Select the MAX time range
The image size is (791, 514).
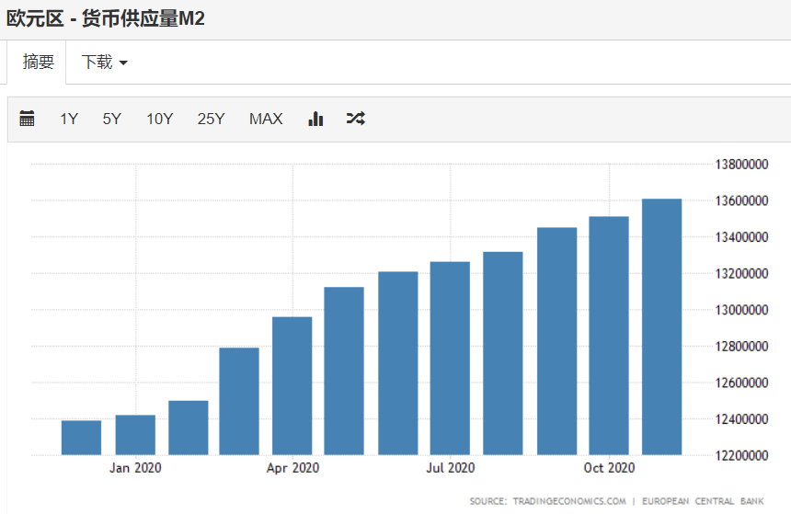click(x=266, y=119)
